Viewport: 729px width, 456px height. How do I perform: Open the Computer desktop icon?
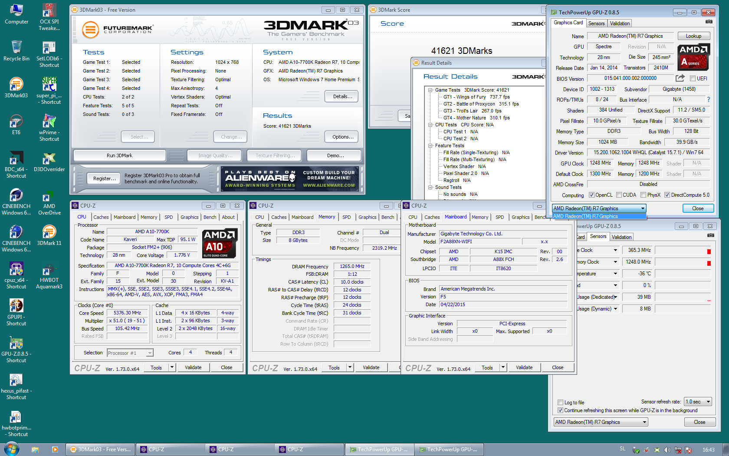pos(16,14)
